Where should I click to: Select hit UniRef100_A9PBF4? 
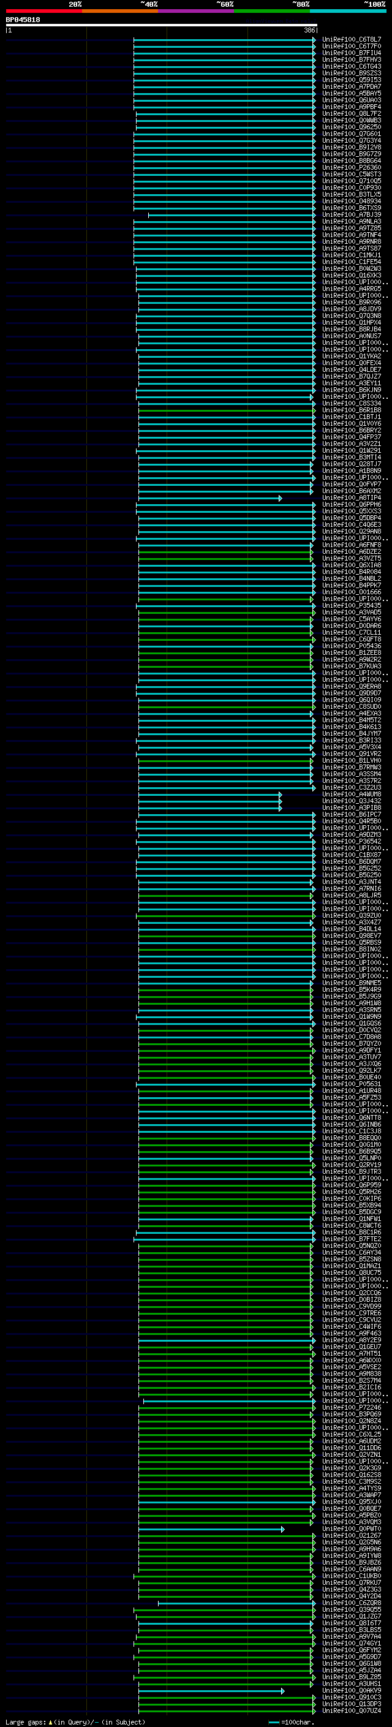pyautogui.click(x=352, y=107)
